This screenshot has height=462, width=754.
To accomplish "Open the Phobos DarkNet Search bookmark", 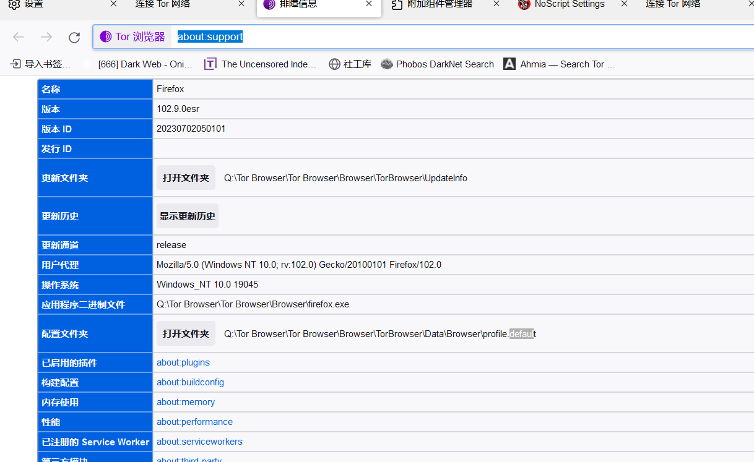I will [x=438, y=64].
